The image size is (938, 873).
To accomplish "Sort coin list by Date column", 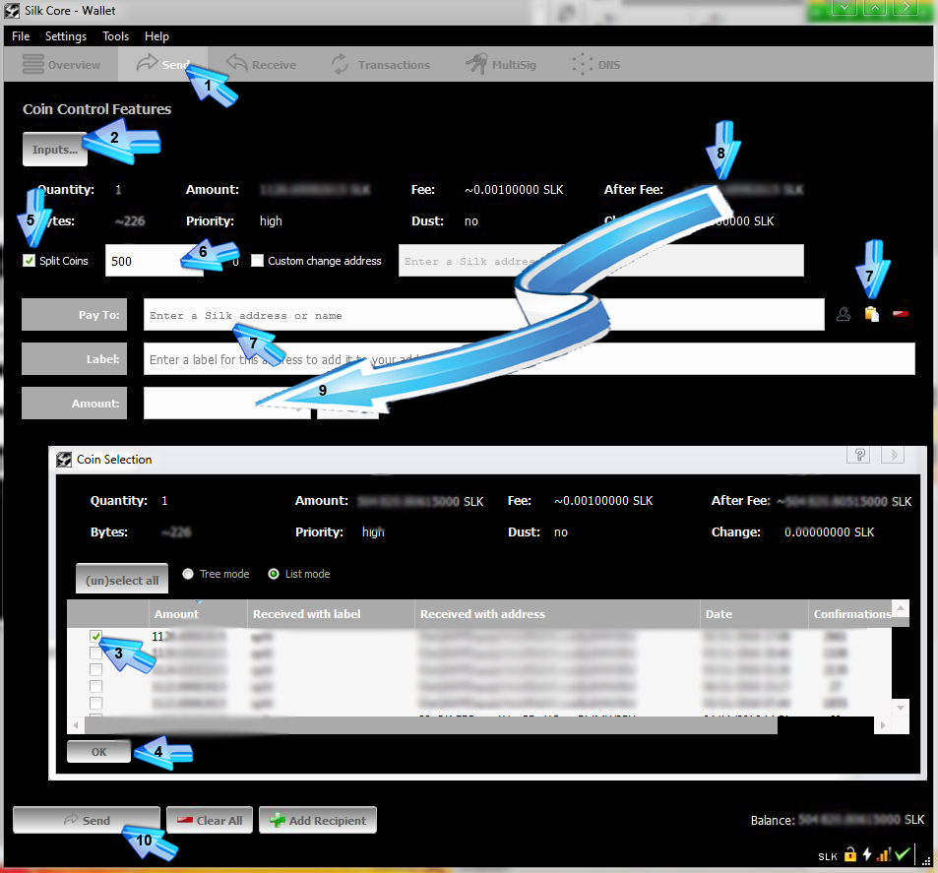I will (754, 614).
